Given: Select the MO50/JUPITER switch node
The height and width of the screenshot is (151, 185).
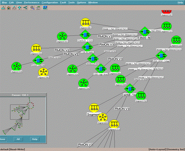Looking at the screenshot, I should click(x=93, y=59).
